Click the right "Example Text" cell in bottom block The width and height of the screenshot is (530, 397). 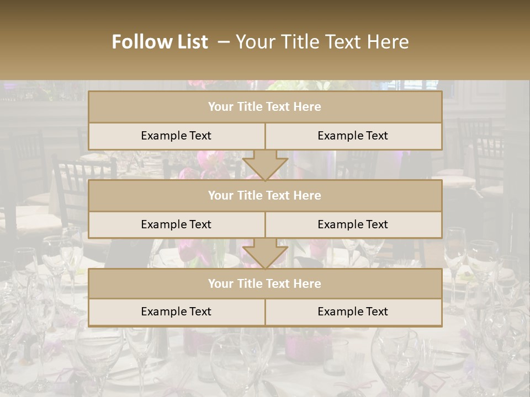pyautogui.click(x=353, y=312)
